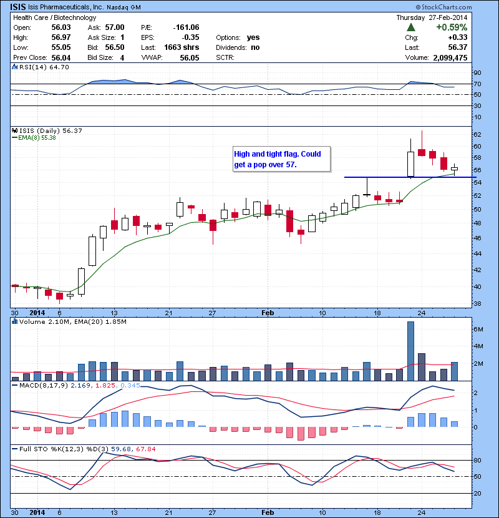Click the High value 56.97
Image resolution: width=499 pixels, height=518 pixels.
(61, 37)
